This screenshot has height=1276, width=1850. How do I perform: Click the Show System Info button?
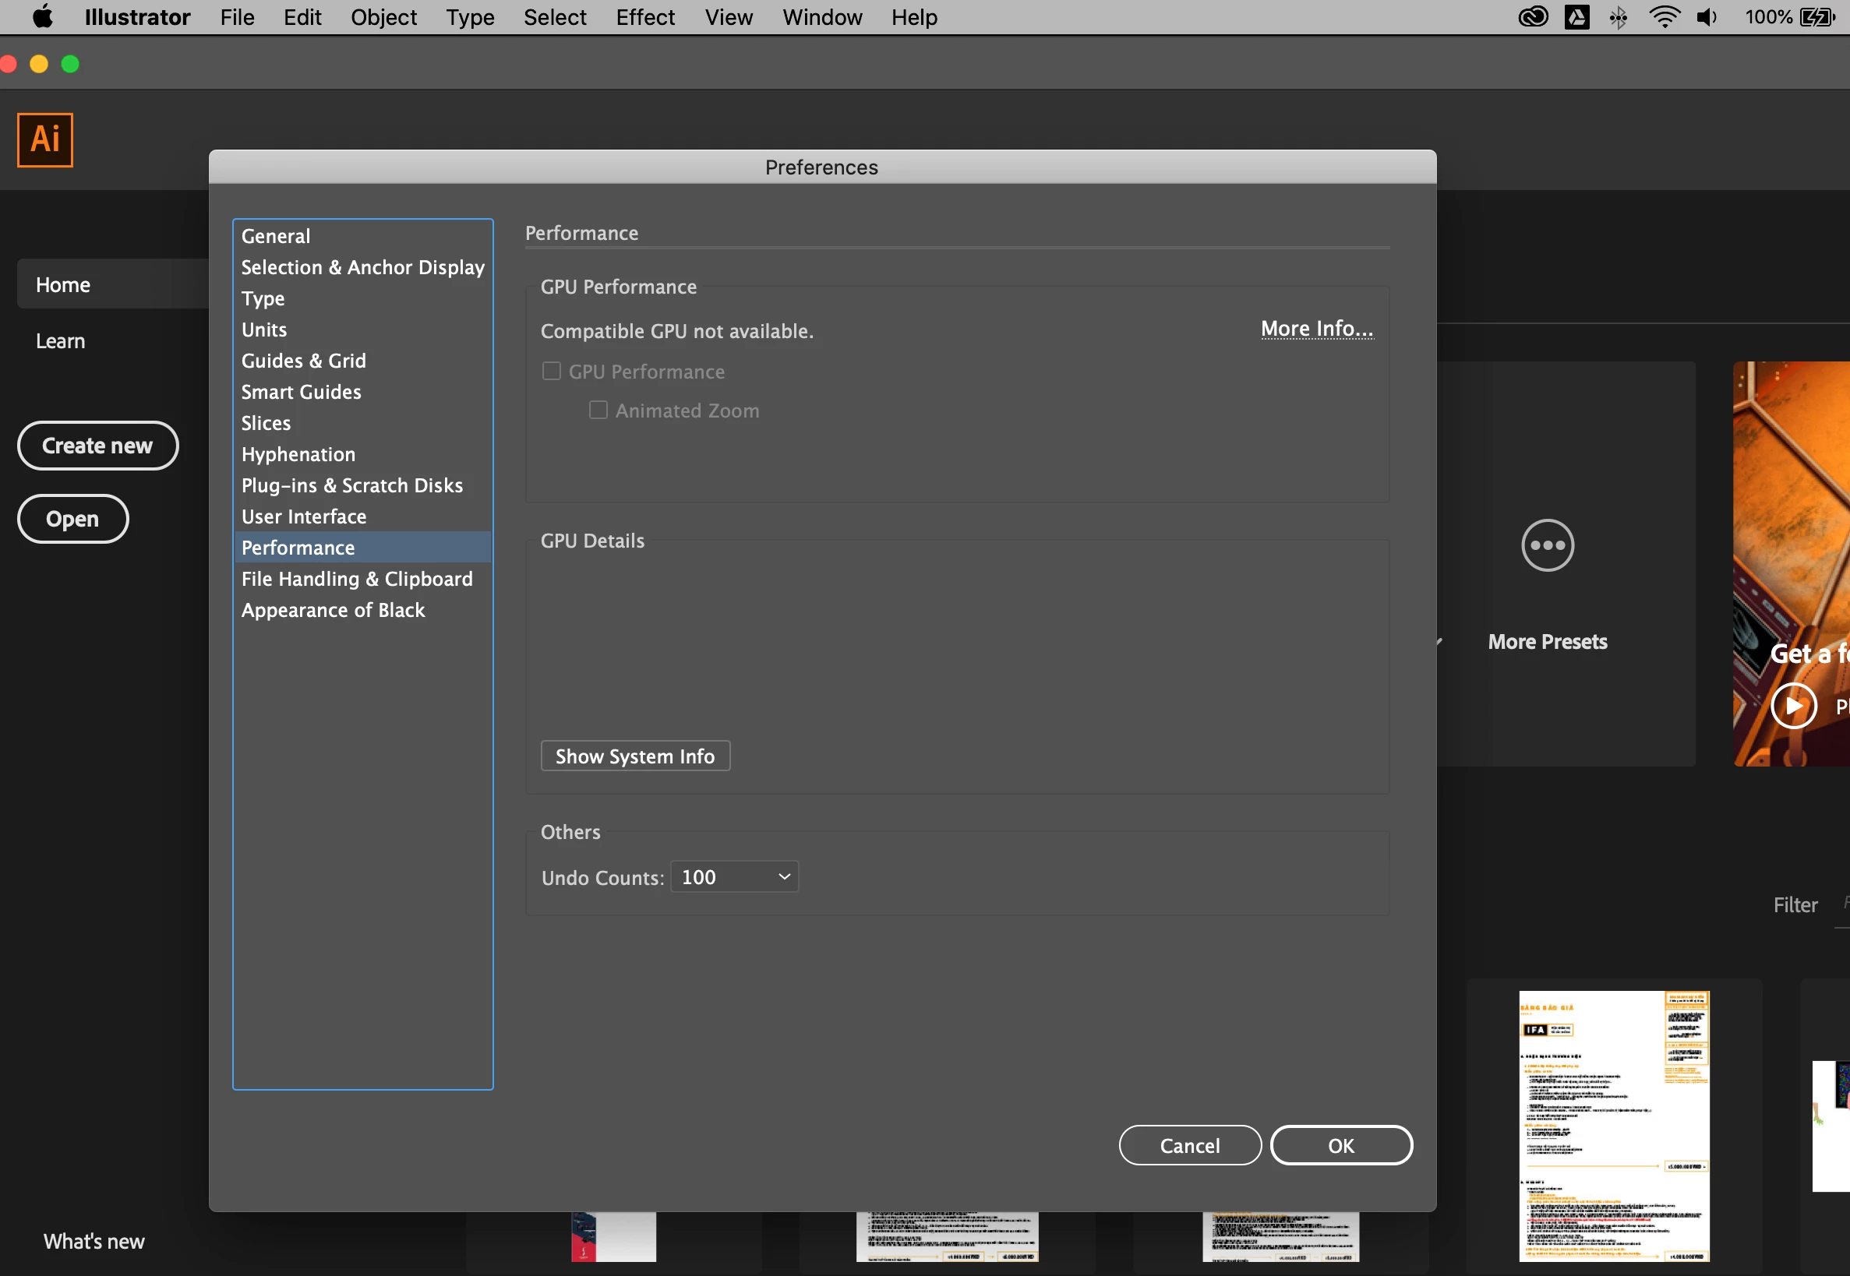pos(635,756)
